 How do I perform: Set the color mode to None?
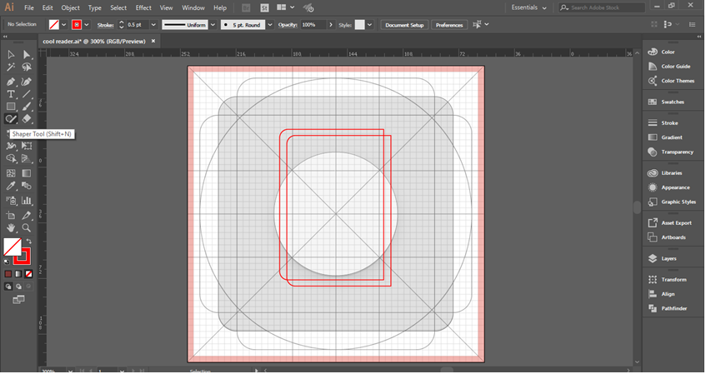click(28, 274)
